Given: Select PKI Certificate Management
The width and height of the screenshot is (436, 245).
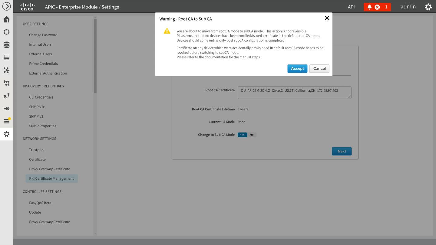Looking at the screenshot, I should tap(51, 178).
